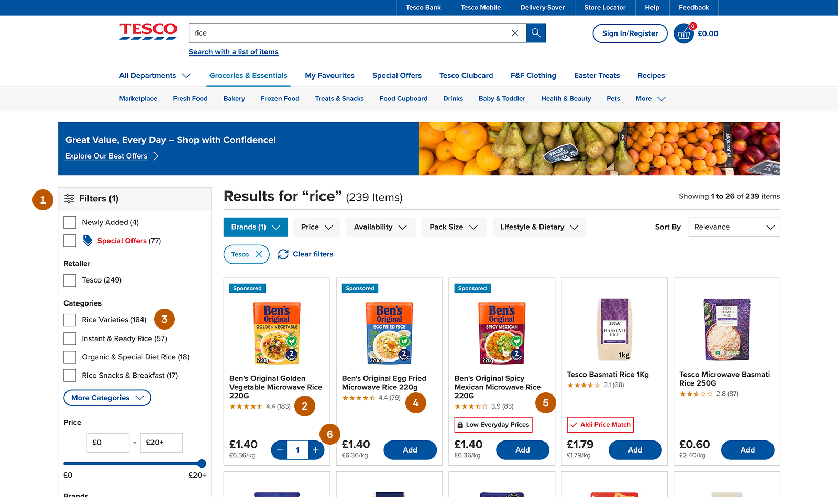Enable the Special Offers filter checkbox
This screenshot has width=838, height=497.
(x=70, y=241)
